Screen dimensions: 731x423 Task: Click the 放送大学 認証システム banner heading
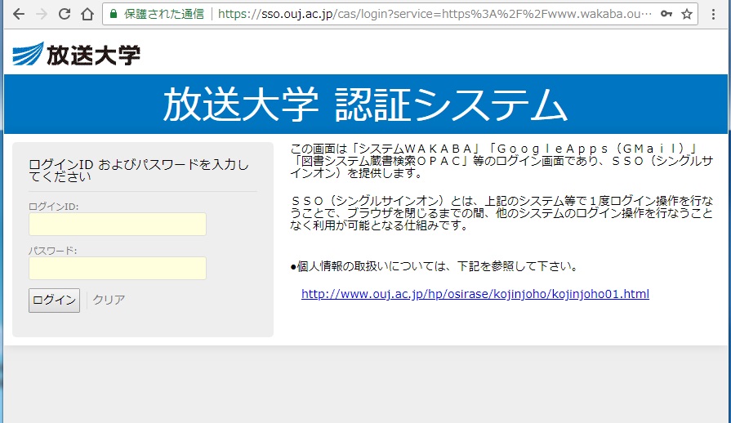[366, 105]
